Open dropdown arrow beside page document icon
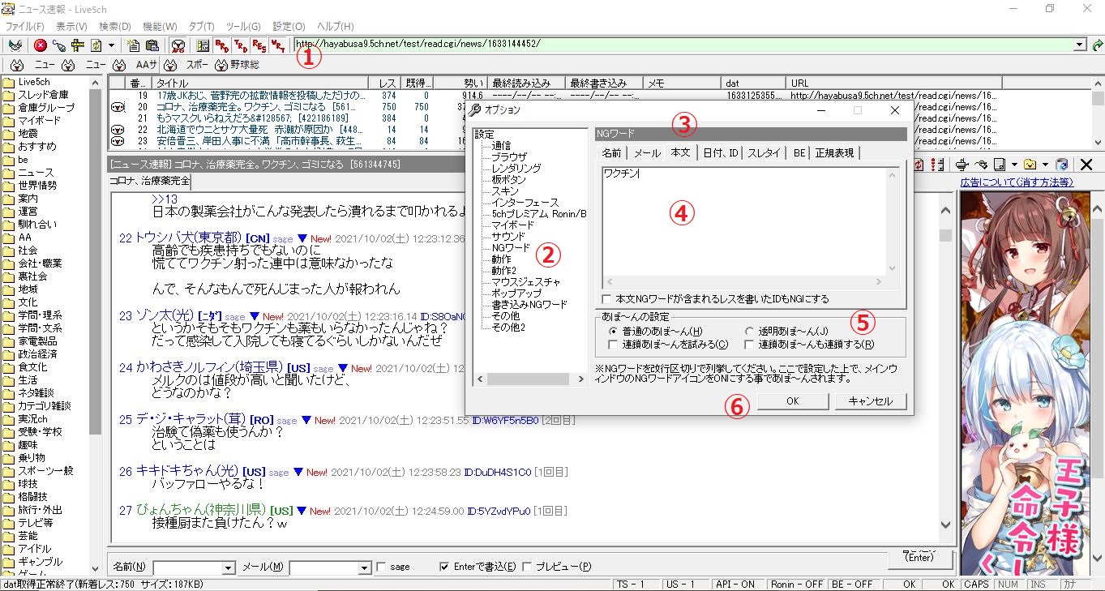This screenshot has height=591, width=1105. click(x=1013, y=164)
